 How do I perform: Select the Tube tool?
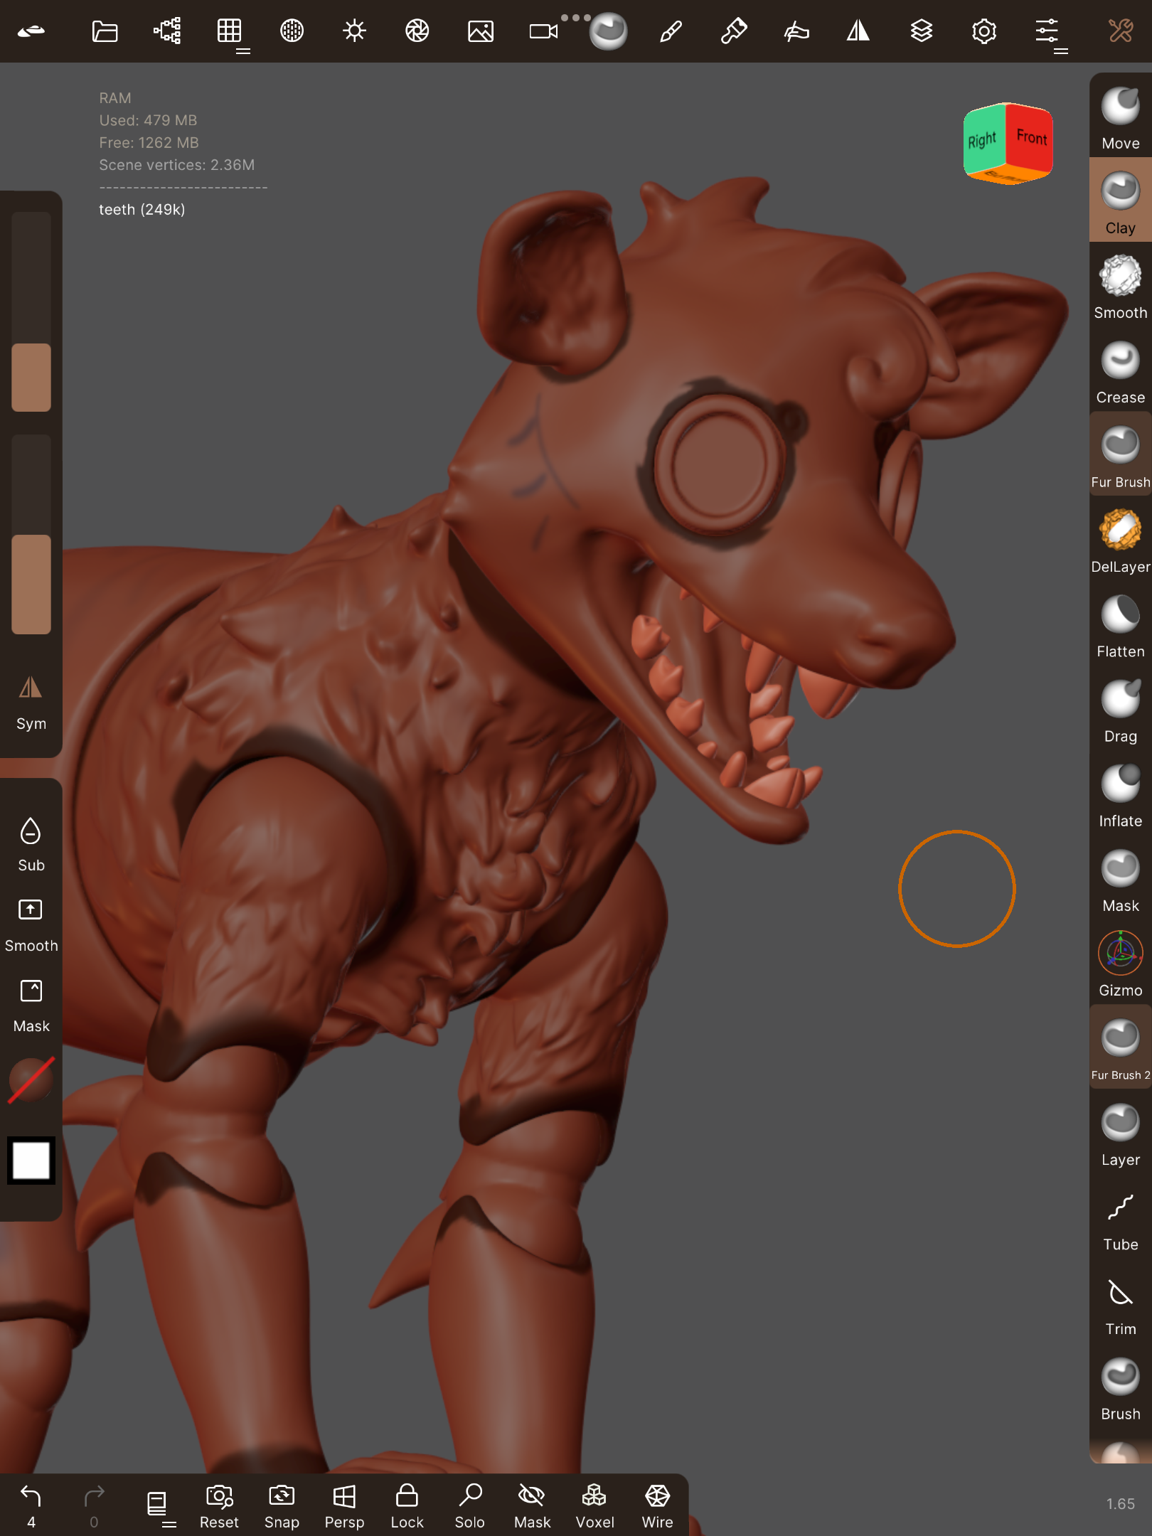pos(1121,1219)
